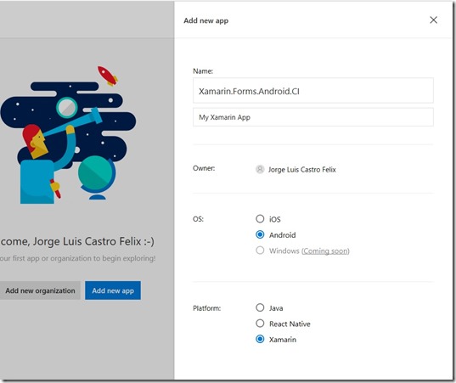Choose the Xamarin platform
456x383 pixels.
pos(260,339)
